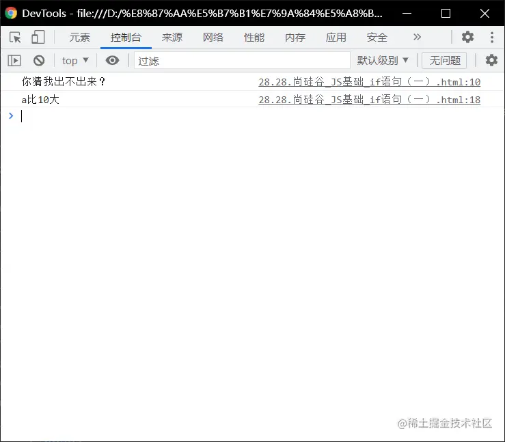Clear the console with the ban icon
This screenshot has width=505, height=442.
(39, 61)
